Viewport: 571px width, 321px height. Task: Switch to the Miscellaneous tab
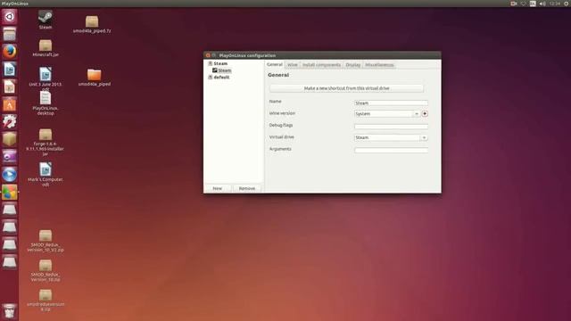[379, 65]
